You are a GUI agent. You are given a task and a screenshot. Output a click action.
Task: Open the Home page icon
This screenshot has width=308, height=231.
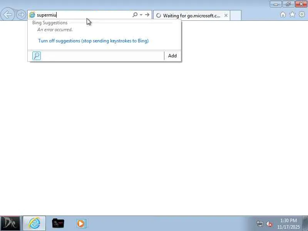click(283, 15)
